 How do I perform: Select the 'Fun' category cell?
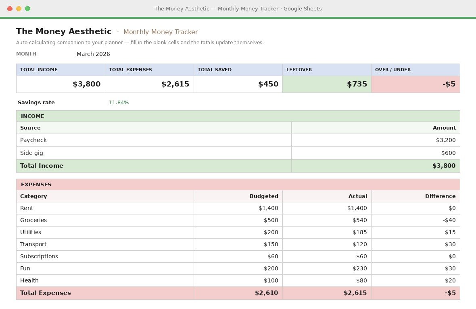105,269
